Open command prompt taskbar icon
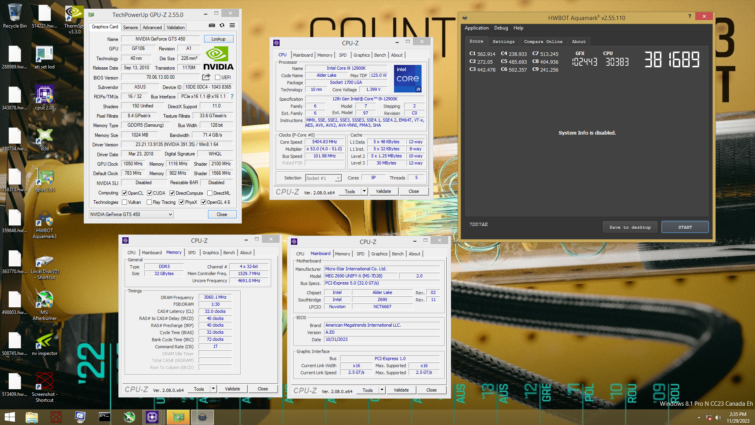Image resolution: width=755 pixels, height=425 pixels. 104,417
